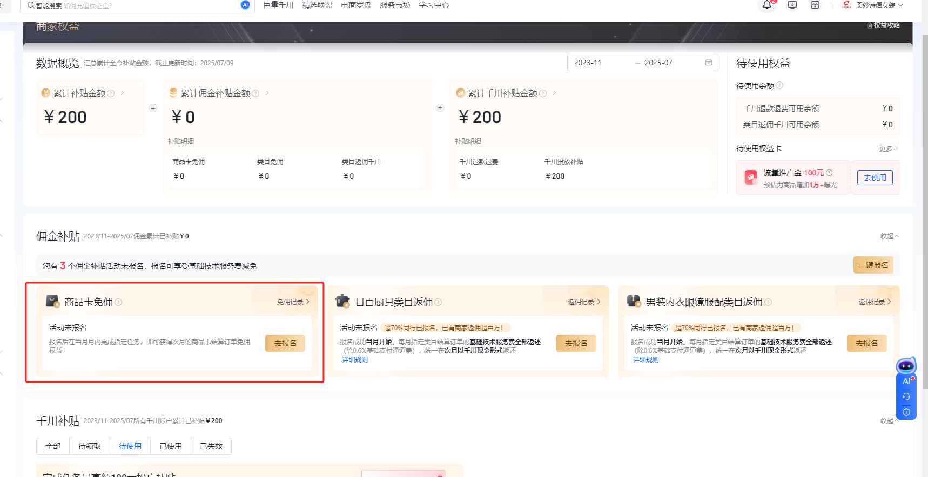Click the 男装内衣眼镜服配 card icon
Image resolution: width=928 pixels, height=477 pixels.
(634, 301)
